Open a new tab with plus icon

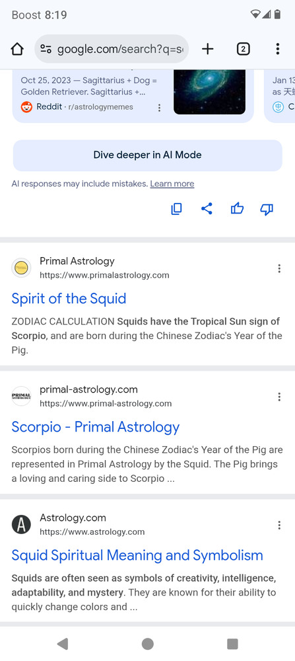point(207,50)
